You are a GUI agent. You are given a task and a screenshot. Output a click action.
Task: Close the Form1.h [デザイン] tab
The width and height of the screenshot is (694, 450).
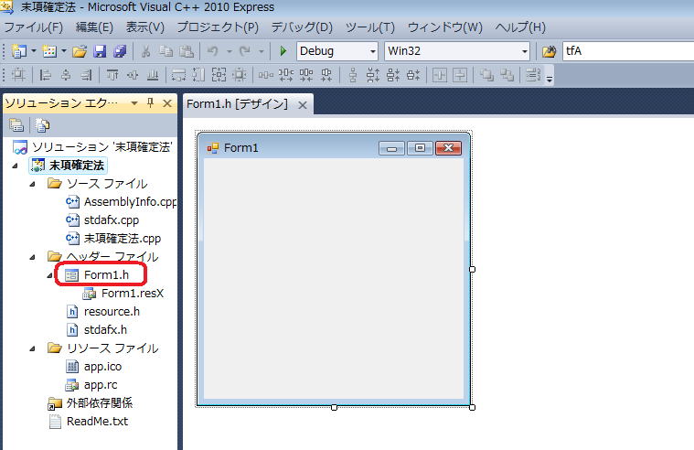coord(303,105)
